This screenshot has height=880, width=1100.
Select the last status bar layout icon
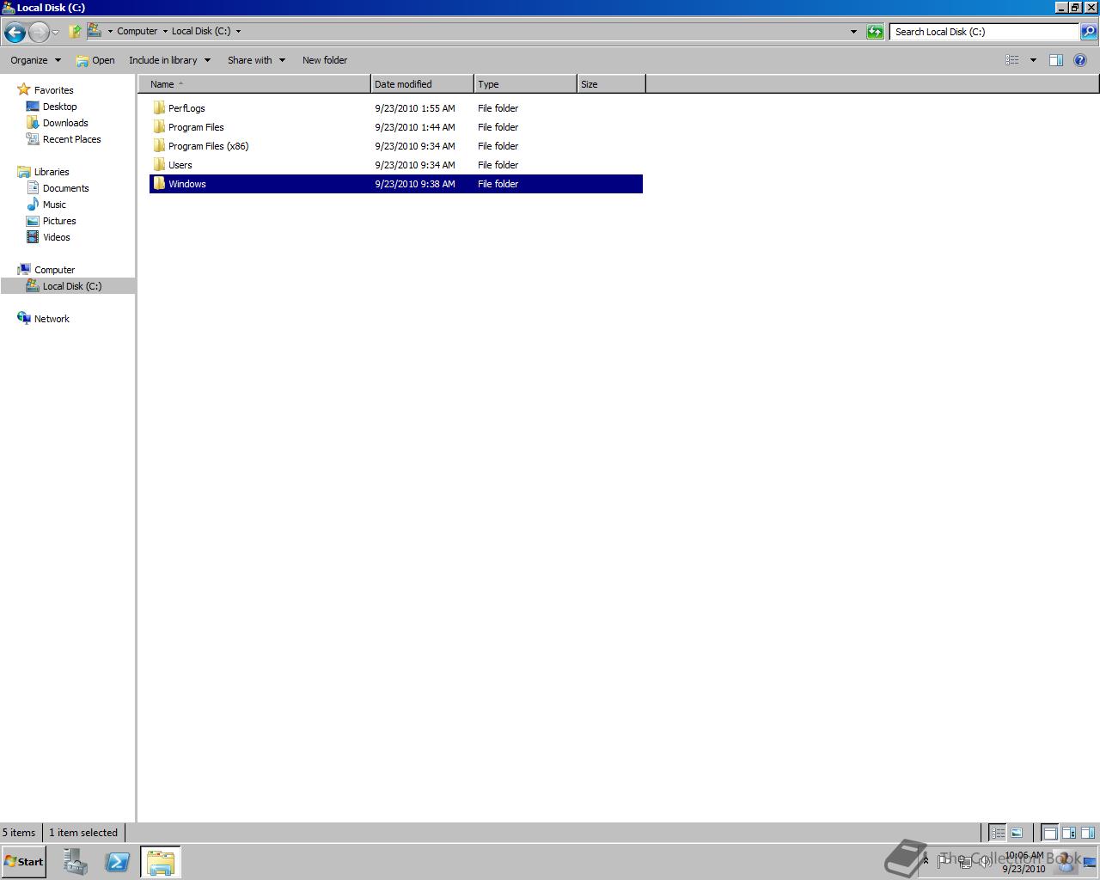coord(1088,833)
